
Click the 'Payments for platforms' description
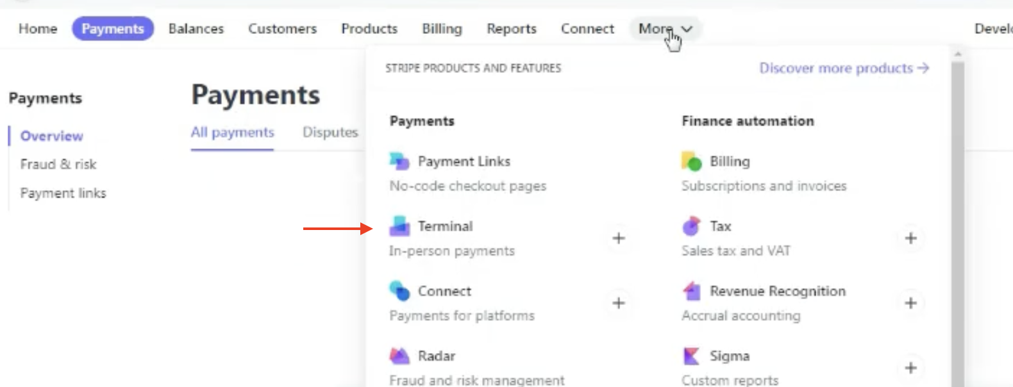[x=462, y=316]
